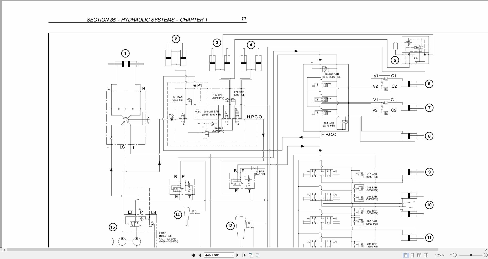The height and width of the screenshot is (259, 488).
Task: Click the page number 11 in header
Action: [244, 19]
